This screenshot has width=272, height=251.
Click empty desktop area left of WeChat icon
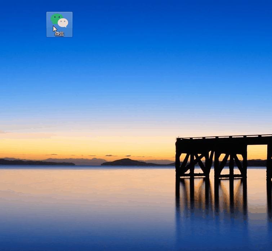(22, 24)
